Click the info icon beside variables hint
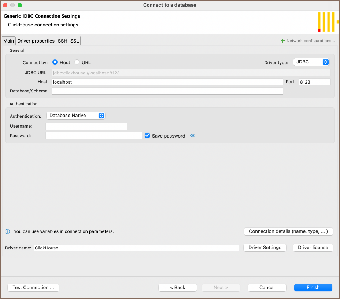Image resolution: width=340 pixels, height=299 pixels. point(7,231)
